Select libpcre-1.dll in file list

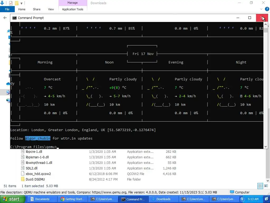point(34,151)
